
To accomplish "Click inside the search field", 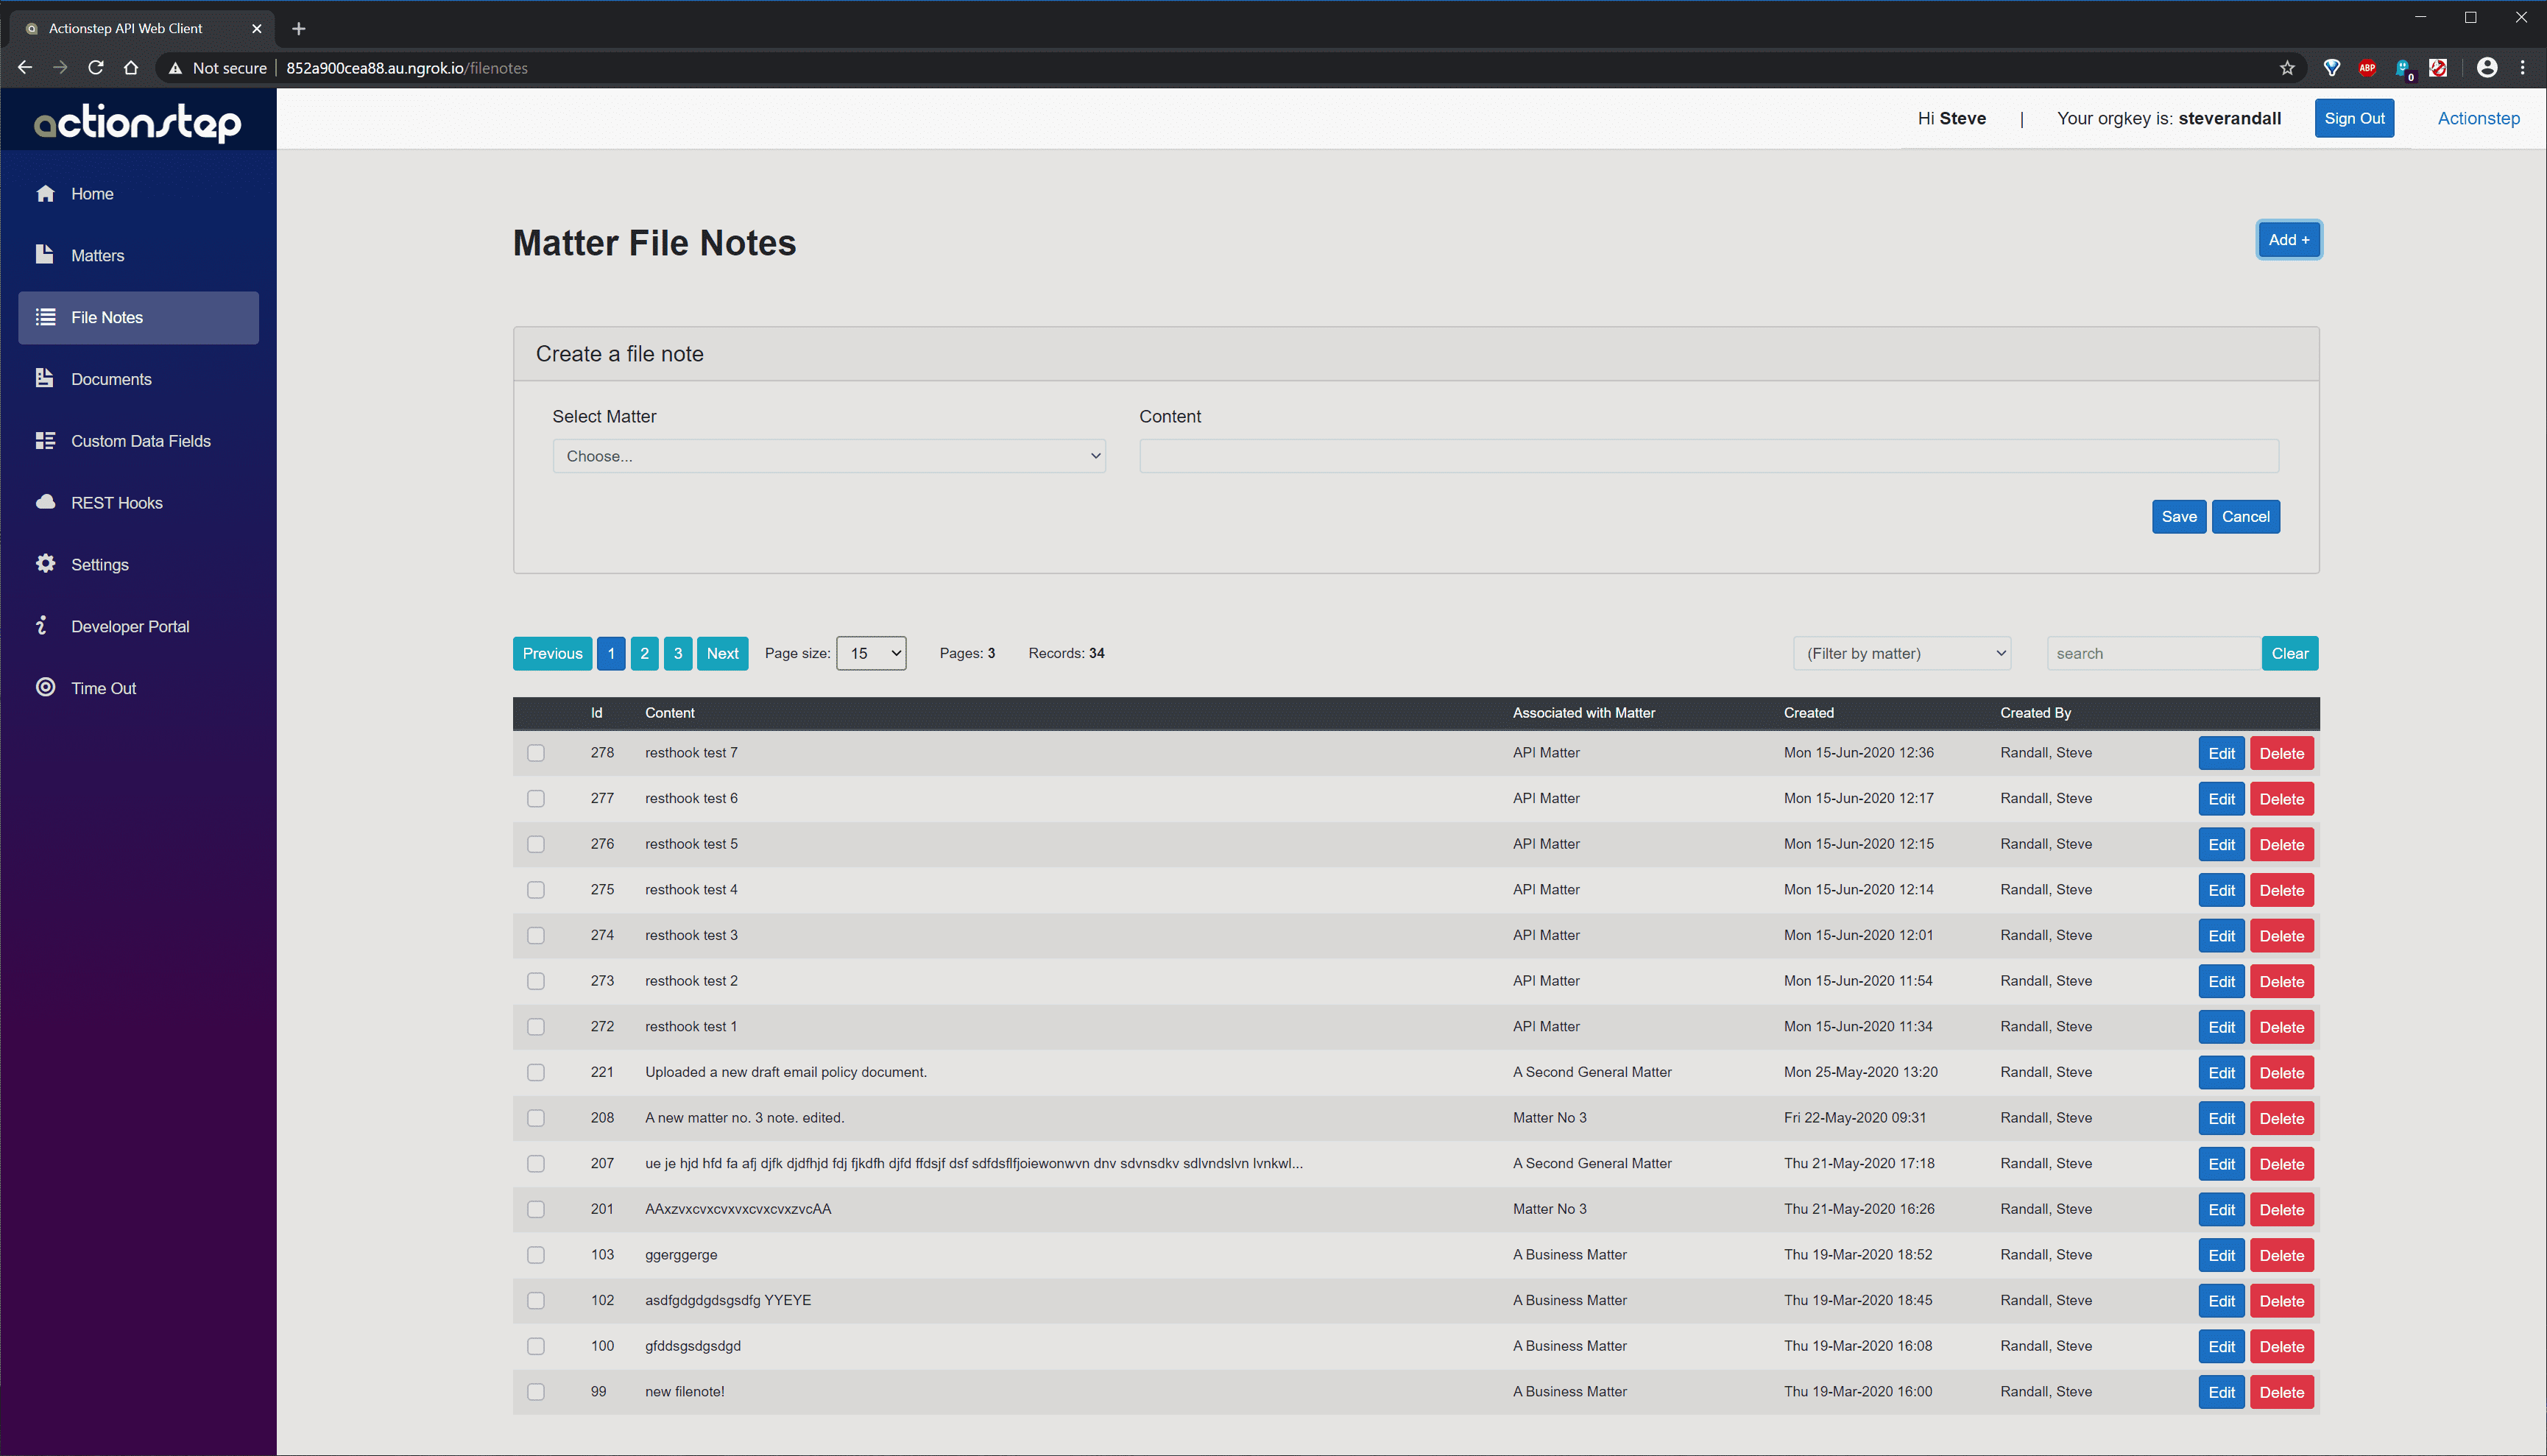I will pos(2151,653).
